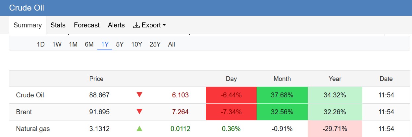Click Crude Oil red Day change cell
412x137 pixels.
tap(231, 95)
